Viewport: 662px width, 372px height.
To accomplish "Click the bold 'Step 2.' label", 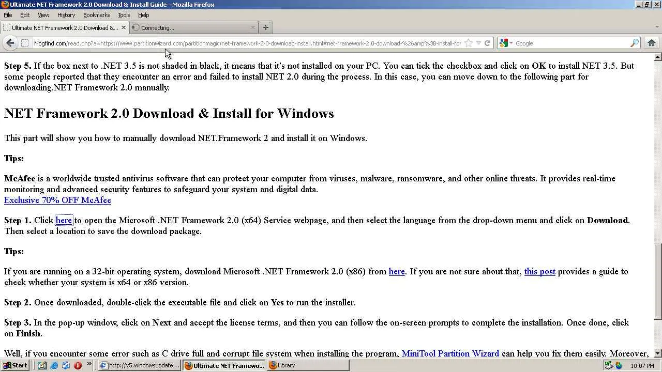I will [18, 302].
